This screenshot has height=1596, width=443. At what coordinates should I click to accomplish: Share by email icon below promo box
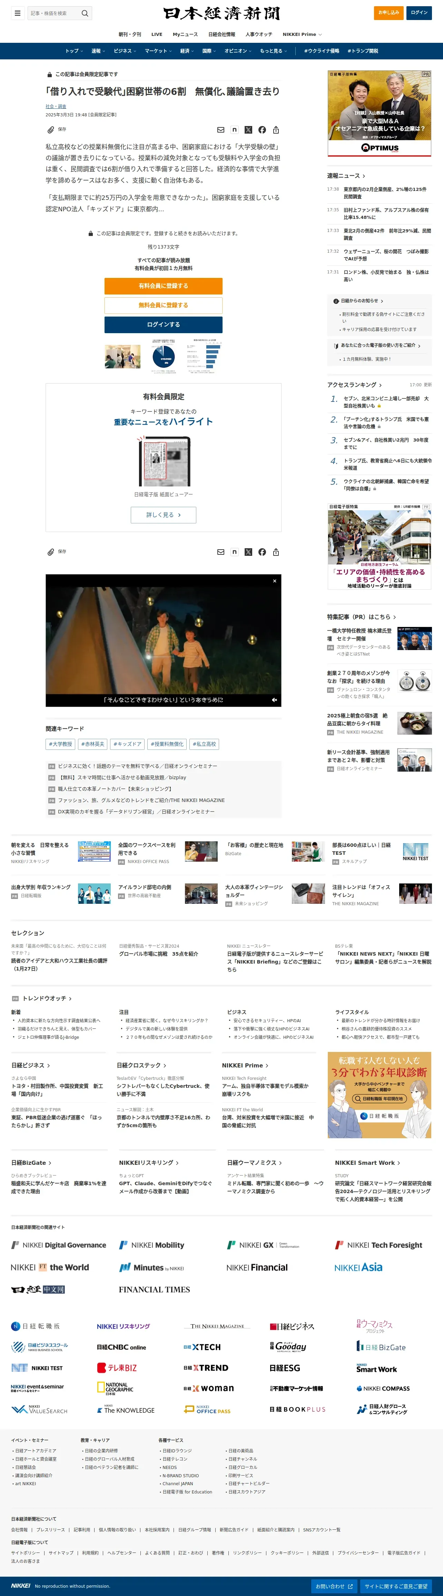220,551
